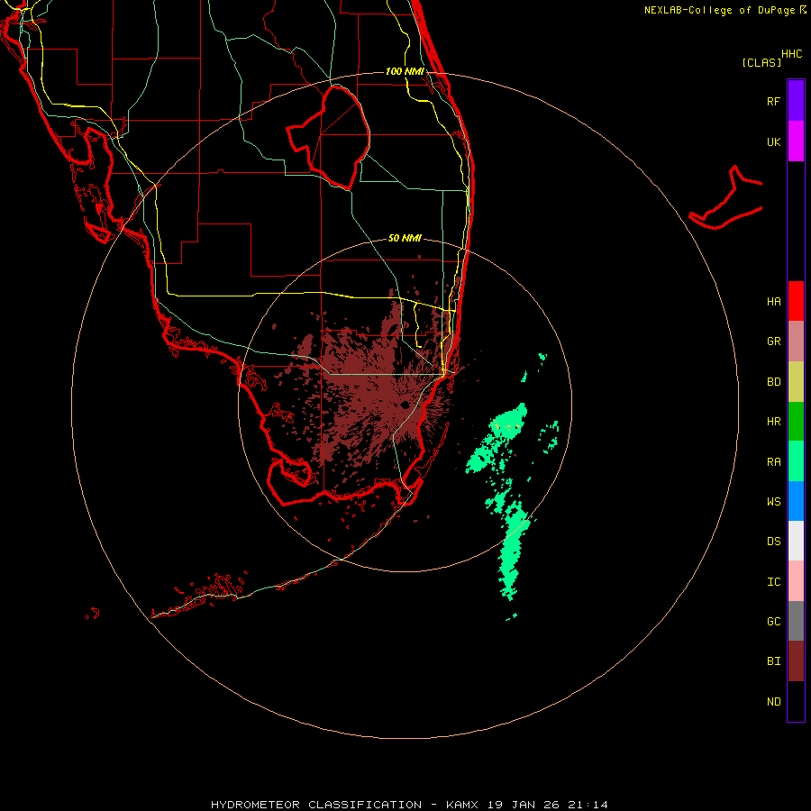Click the RA legend label

pos(773,462)
